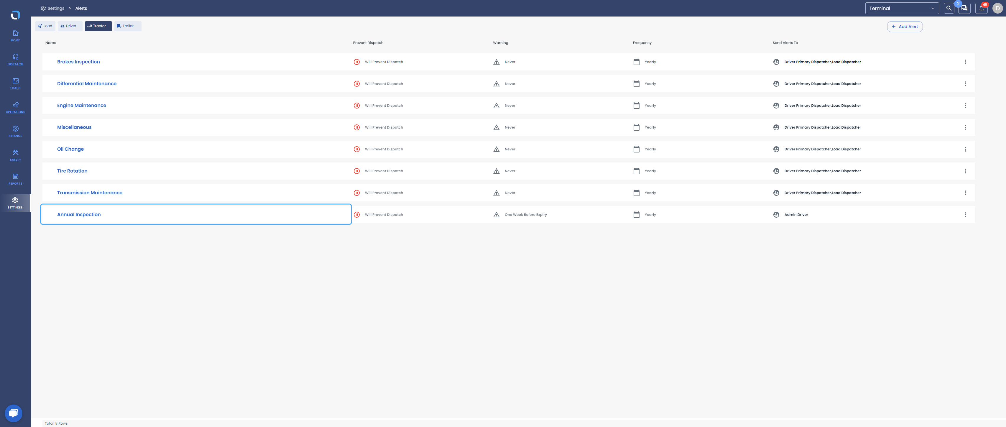The width and height of the screenshot is (1006, 427).
Task: Open options menu for Oil Change
Action: point(965,149)
